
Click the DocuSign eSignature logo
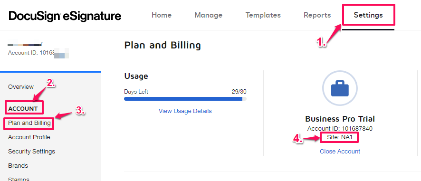pos(65,16)
